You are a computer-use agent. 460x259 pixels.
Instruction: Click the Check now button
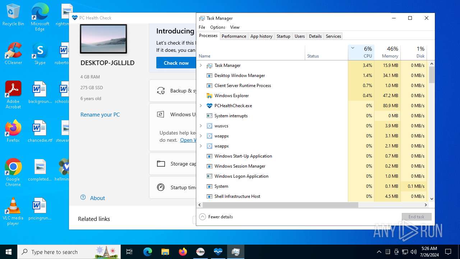coord(176,63)
